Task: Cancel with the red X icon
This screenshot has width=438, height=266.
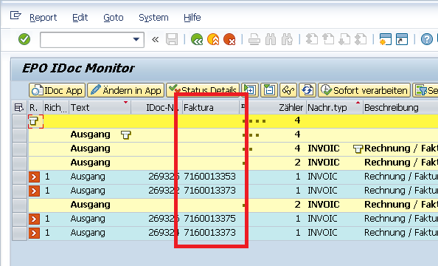Action: [x=229, y=39]
